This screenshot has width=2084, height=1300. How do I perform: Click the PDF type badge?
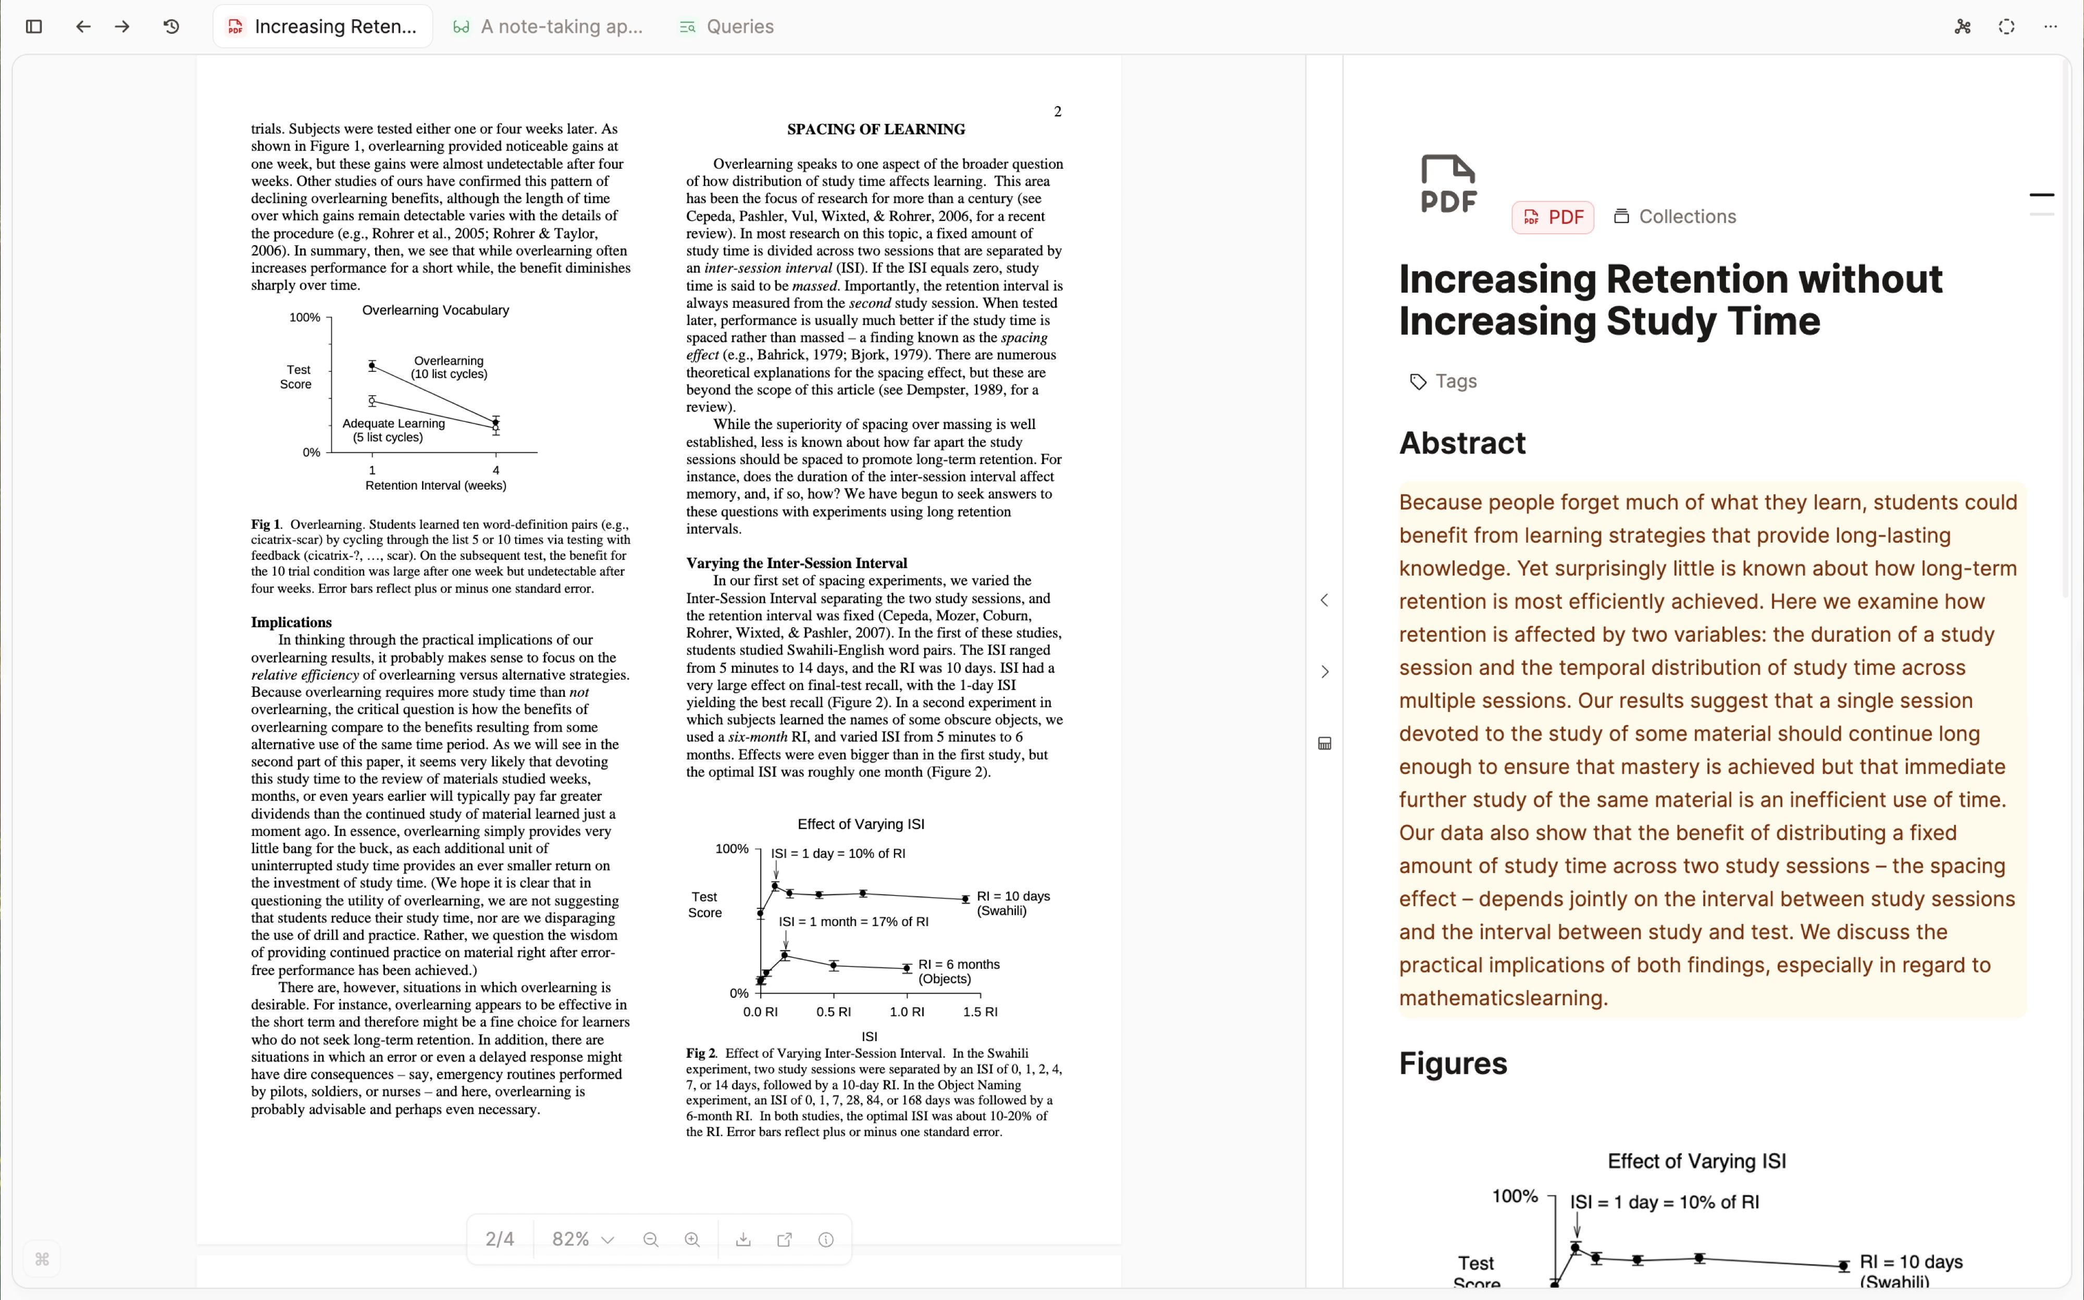[x=1553, y=217]
